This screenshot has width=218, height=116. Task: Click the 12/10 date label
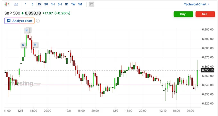pos(163,111)
